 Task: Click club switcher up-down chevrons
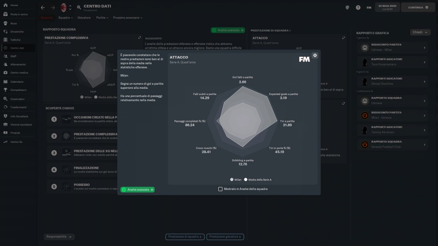click(70, 7)
